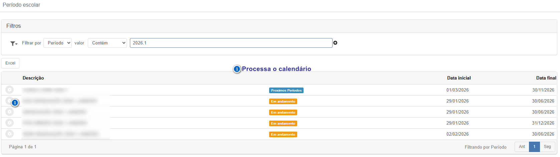The height and width of the screenshot is (157, 560).
Task: Open the filter funnel icon menu
Action: click(x=14, y=43)
